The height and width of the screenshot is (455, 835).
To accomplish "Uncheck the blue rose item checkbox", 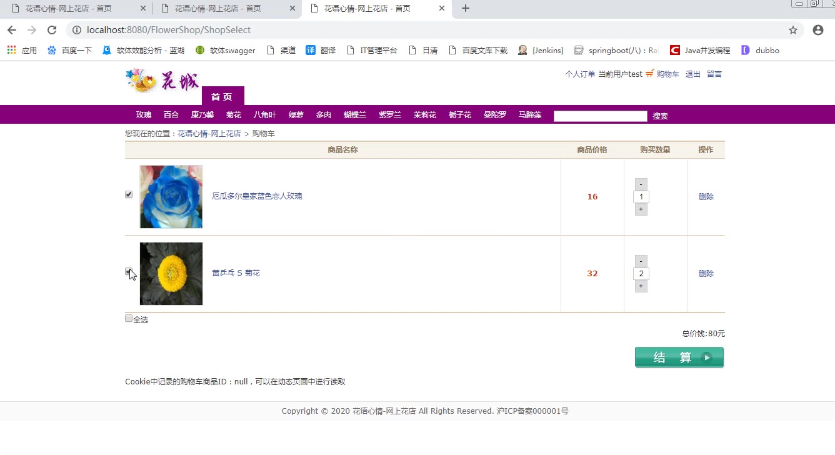I will point(129,194).
